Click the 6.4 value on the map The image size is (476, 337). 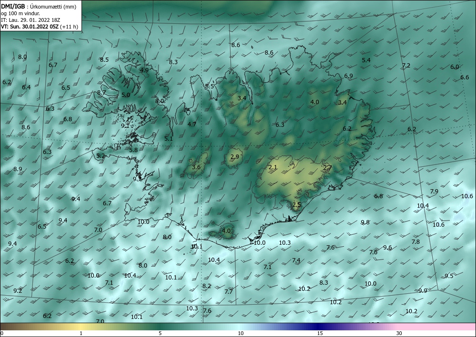click(26, 87)
